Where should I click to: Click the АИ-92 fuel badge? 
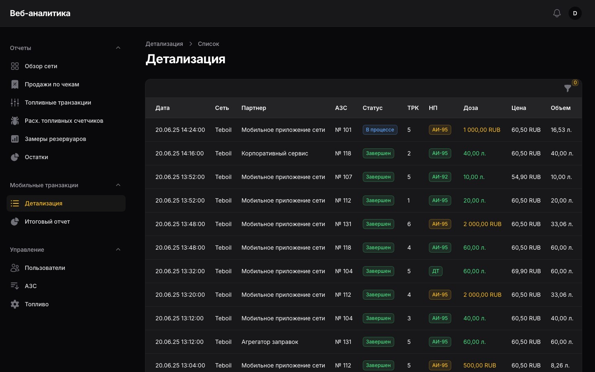[x=440, y=177]
